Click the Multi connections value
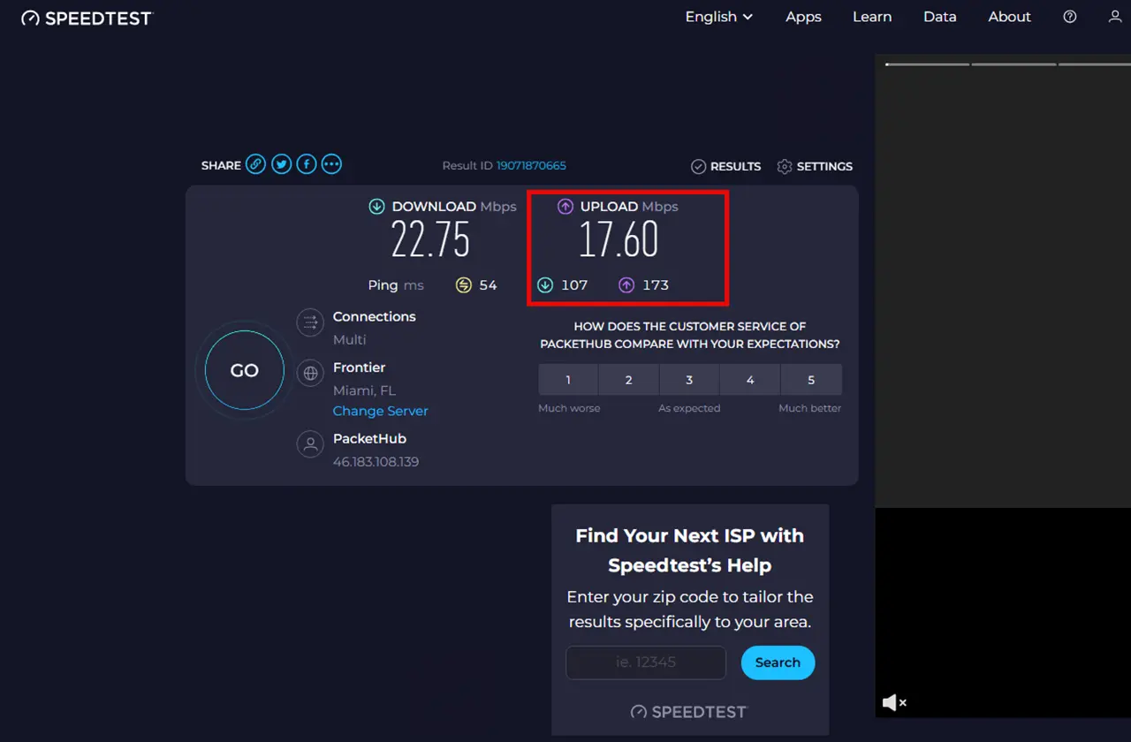 click(x=349, y=339)
